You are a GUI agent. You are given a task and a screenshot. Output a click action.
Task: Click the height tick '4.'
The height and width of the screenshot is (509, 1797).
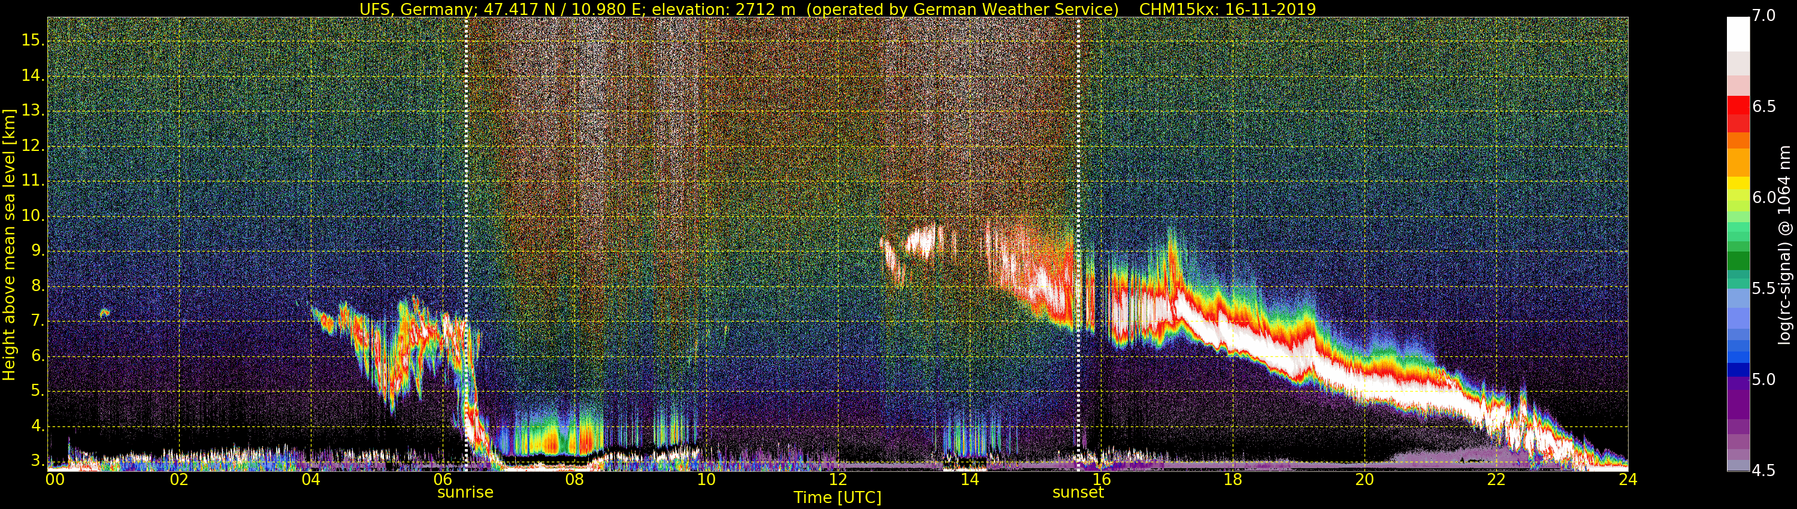tap(38, 426)
